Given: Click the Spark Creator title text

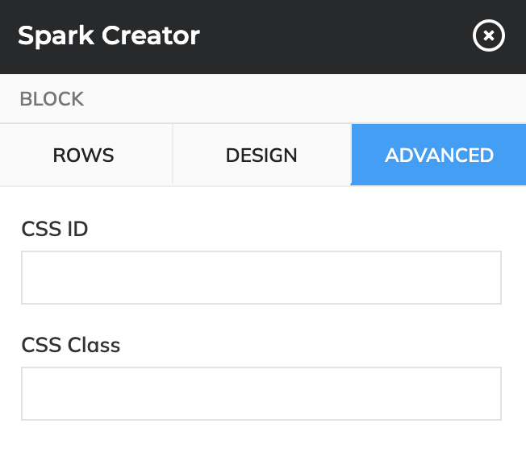Looking at the screenshot, I should coord(109,35).
